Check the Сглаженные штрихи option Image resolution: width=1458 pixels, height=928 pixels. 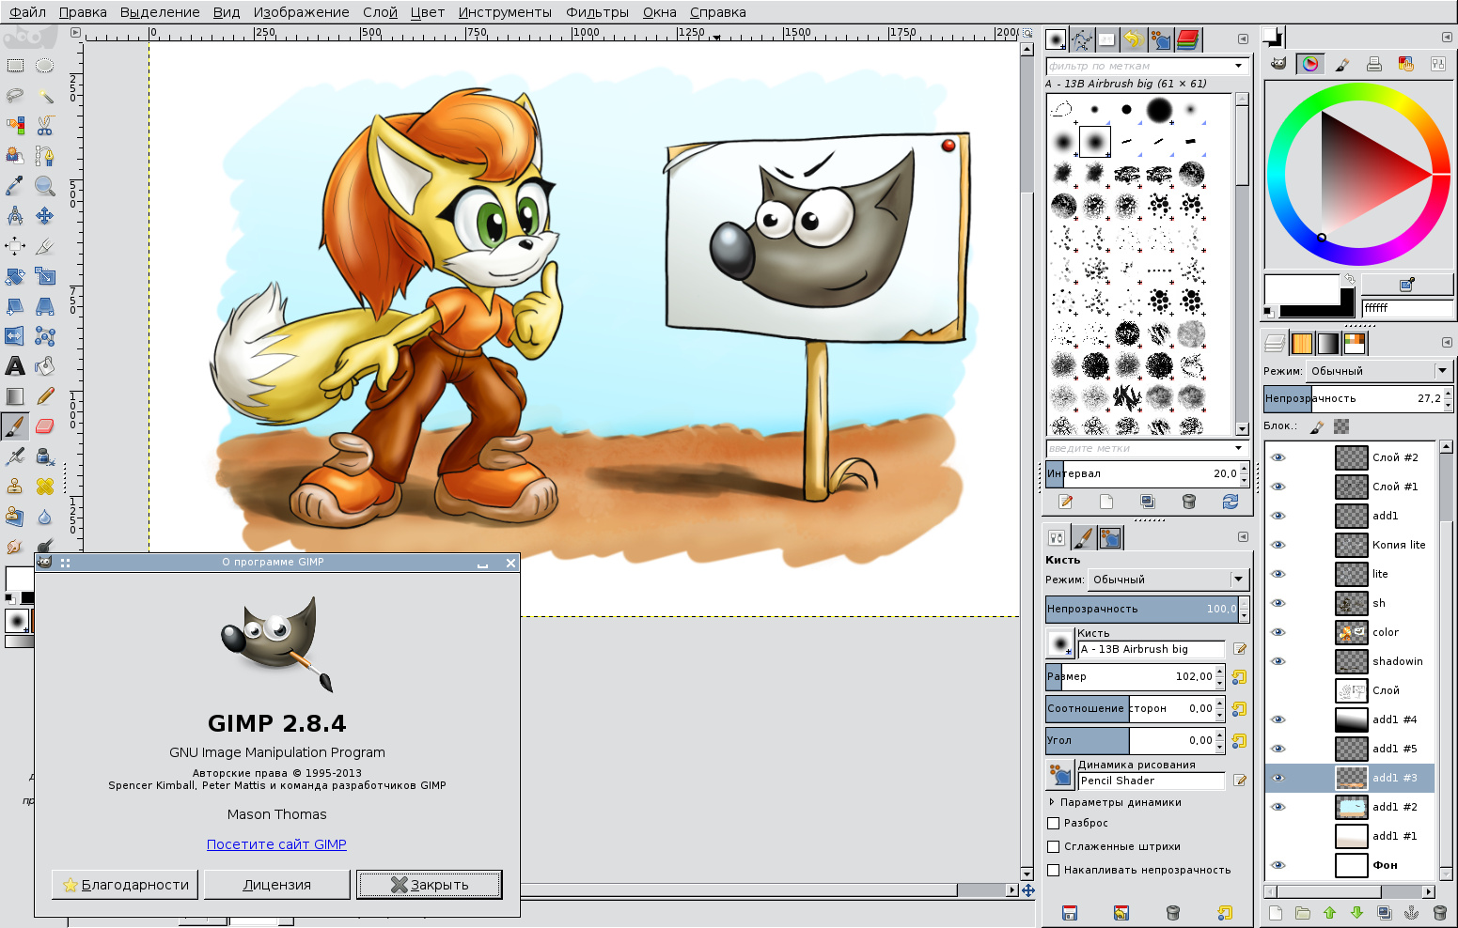(1054, 847)
